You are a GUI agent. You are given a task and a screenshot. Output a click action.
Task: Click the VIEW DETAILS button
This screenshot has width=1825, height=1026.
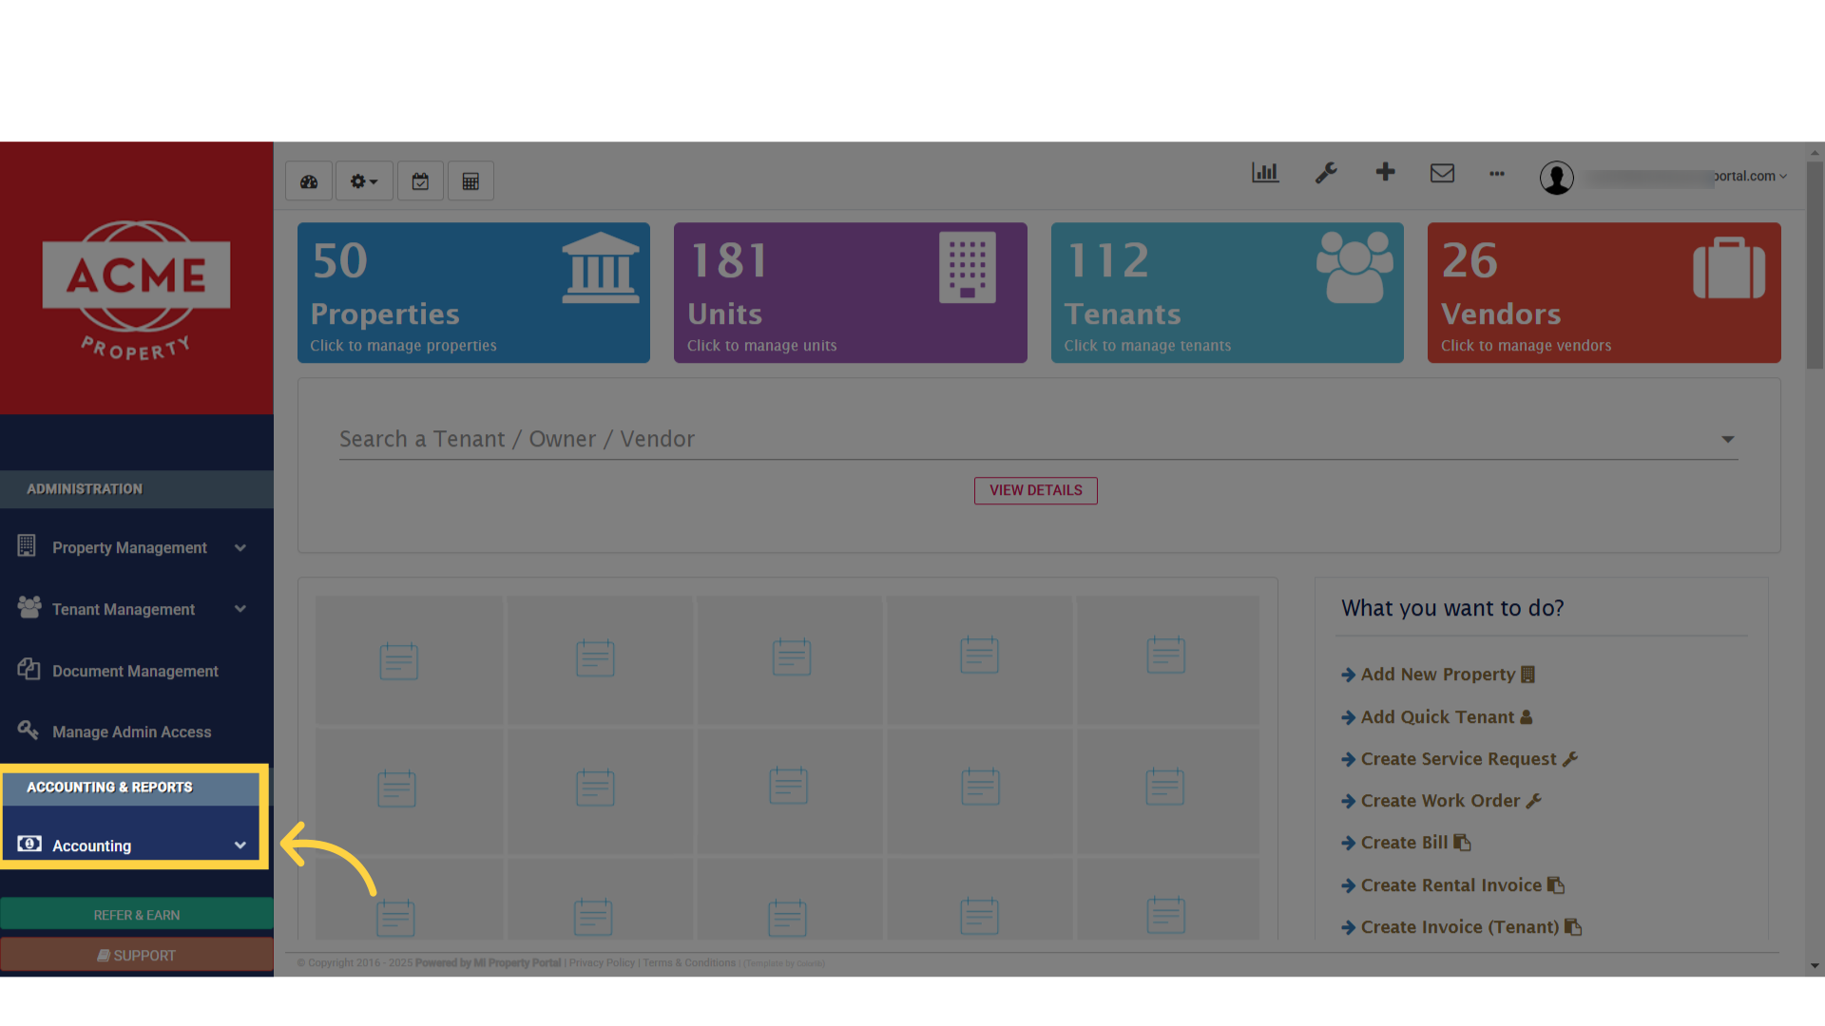[x=1035, y=490]
